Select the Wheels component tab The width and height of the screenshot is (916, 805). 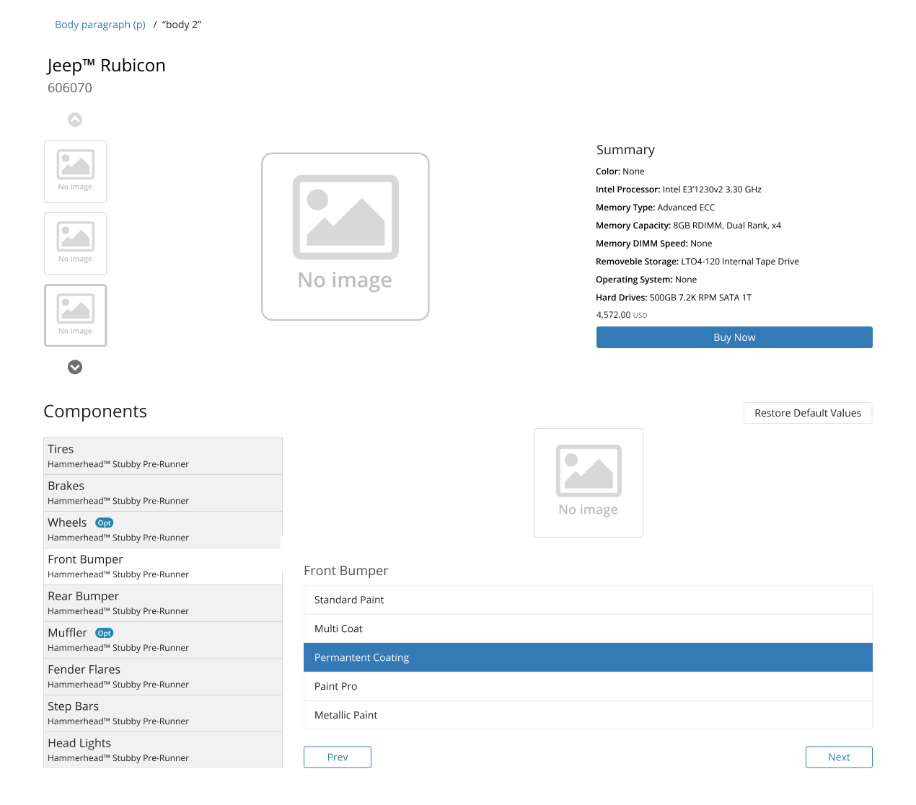tap(163, 530)
